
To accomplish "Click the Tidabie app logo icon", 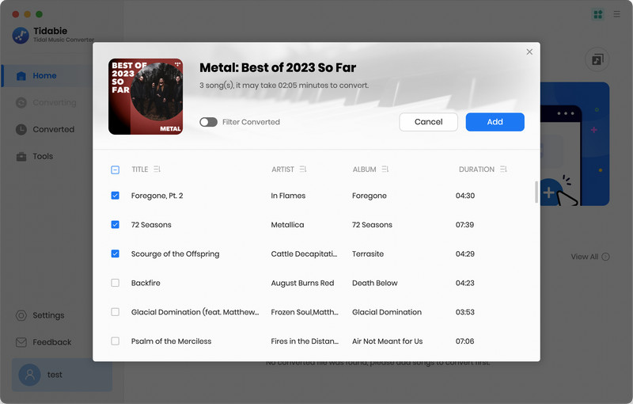I will click(x=21, y=35).
